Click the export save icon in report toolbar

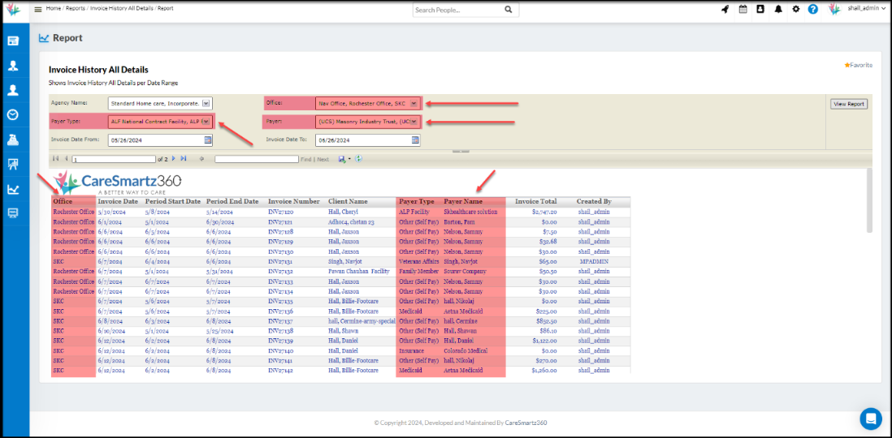344,159
